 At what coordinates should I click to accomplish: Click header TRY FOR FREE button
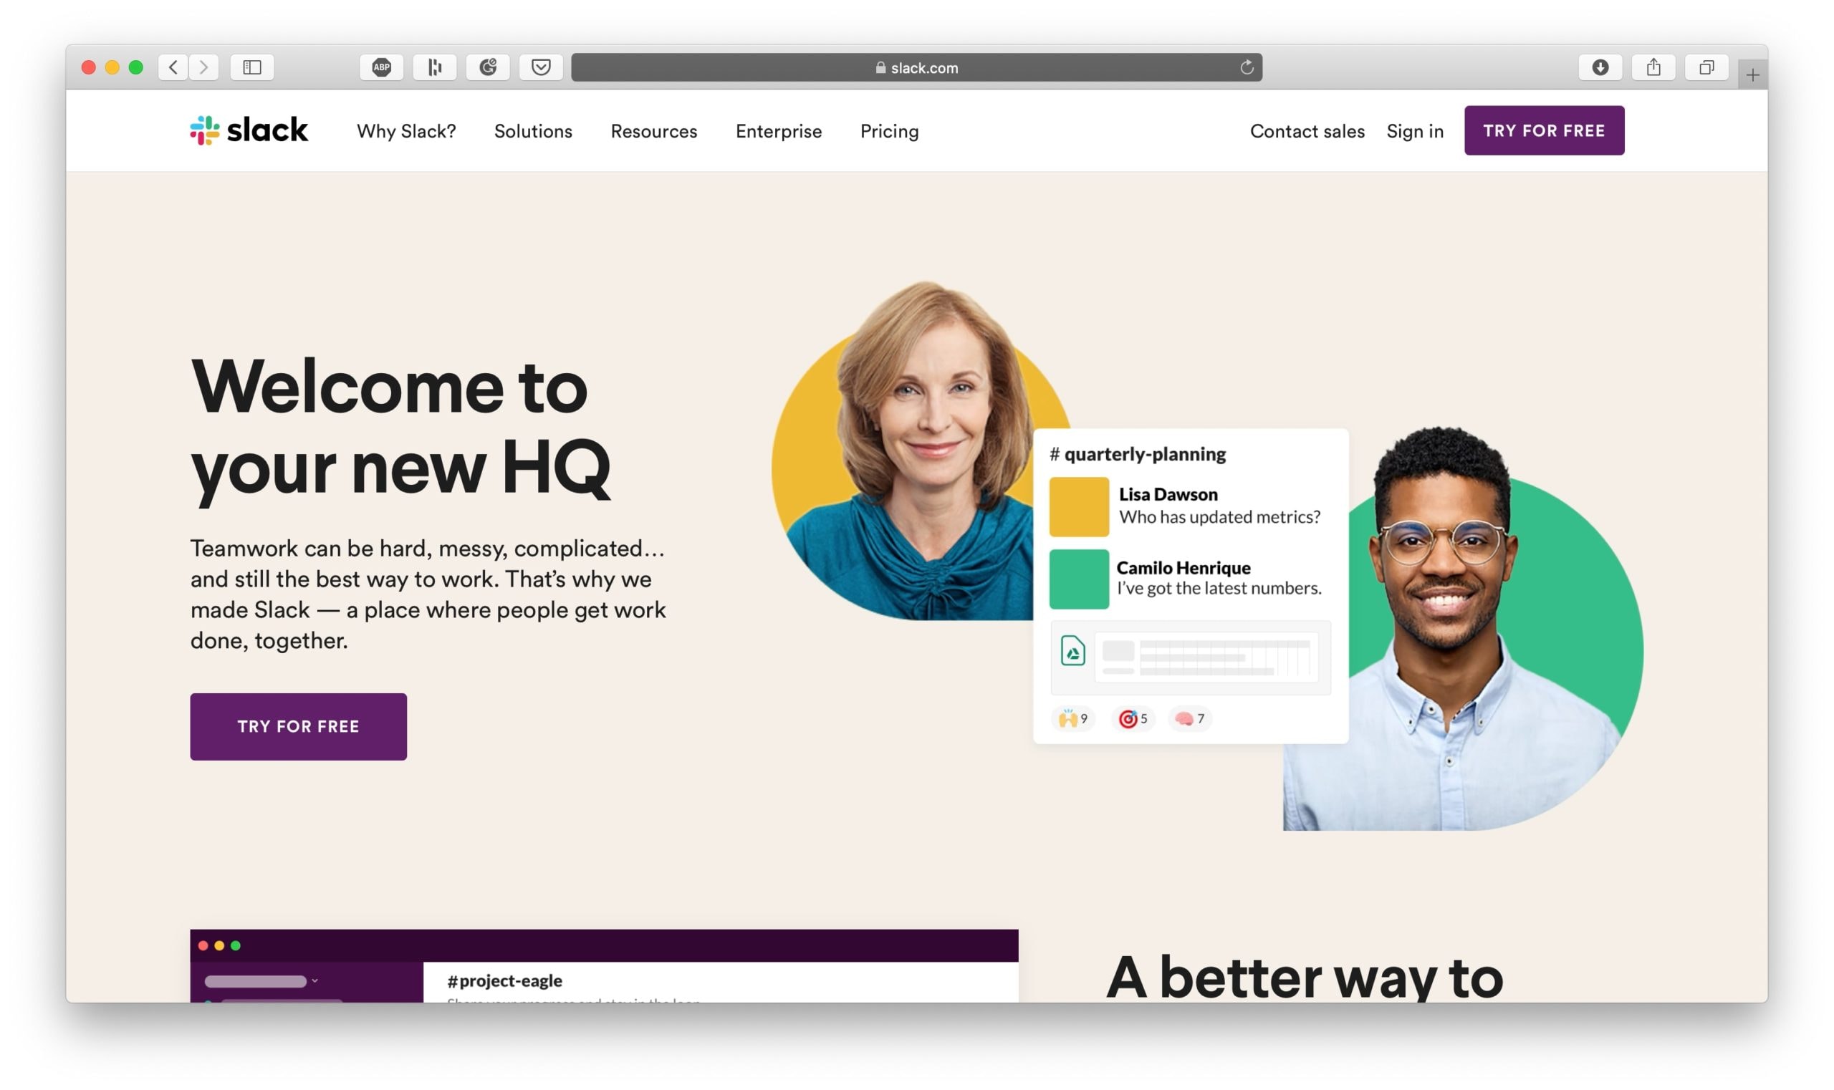pos(1544,130)
